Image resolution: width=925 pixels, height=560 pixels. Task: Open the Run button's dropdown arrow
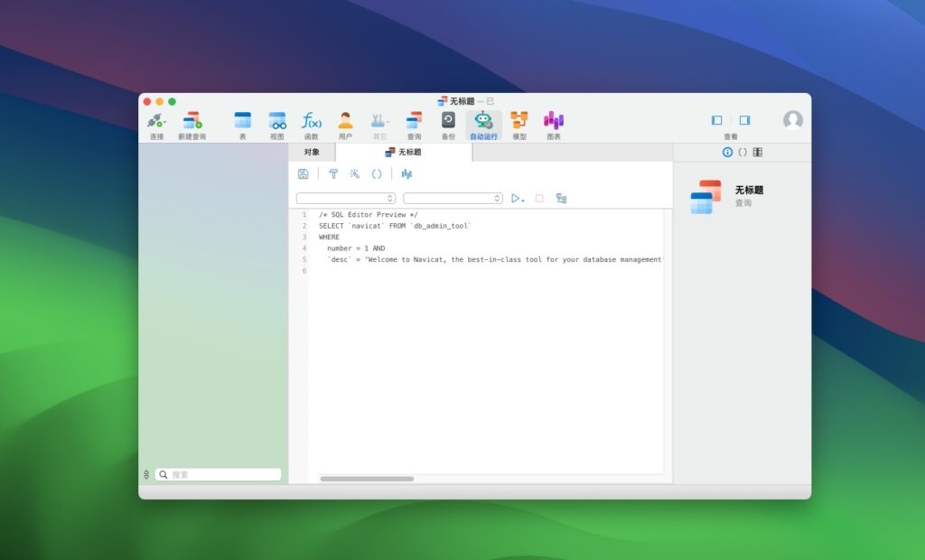[523, 200]
